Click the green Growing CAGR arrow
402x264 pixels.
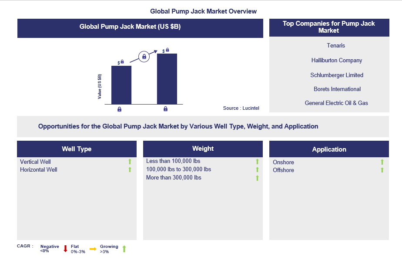[124, 248]
